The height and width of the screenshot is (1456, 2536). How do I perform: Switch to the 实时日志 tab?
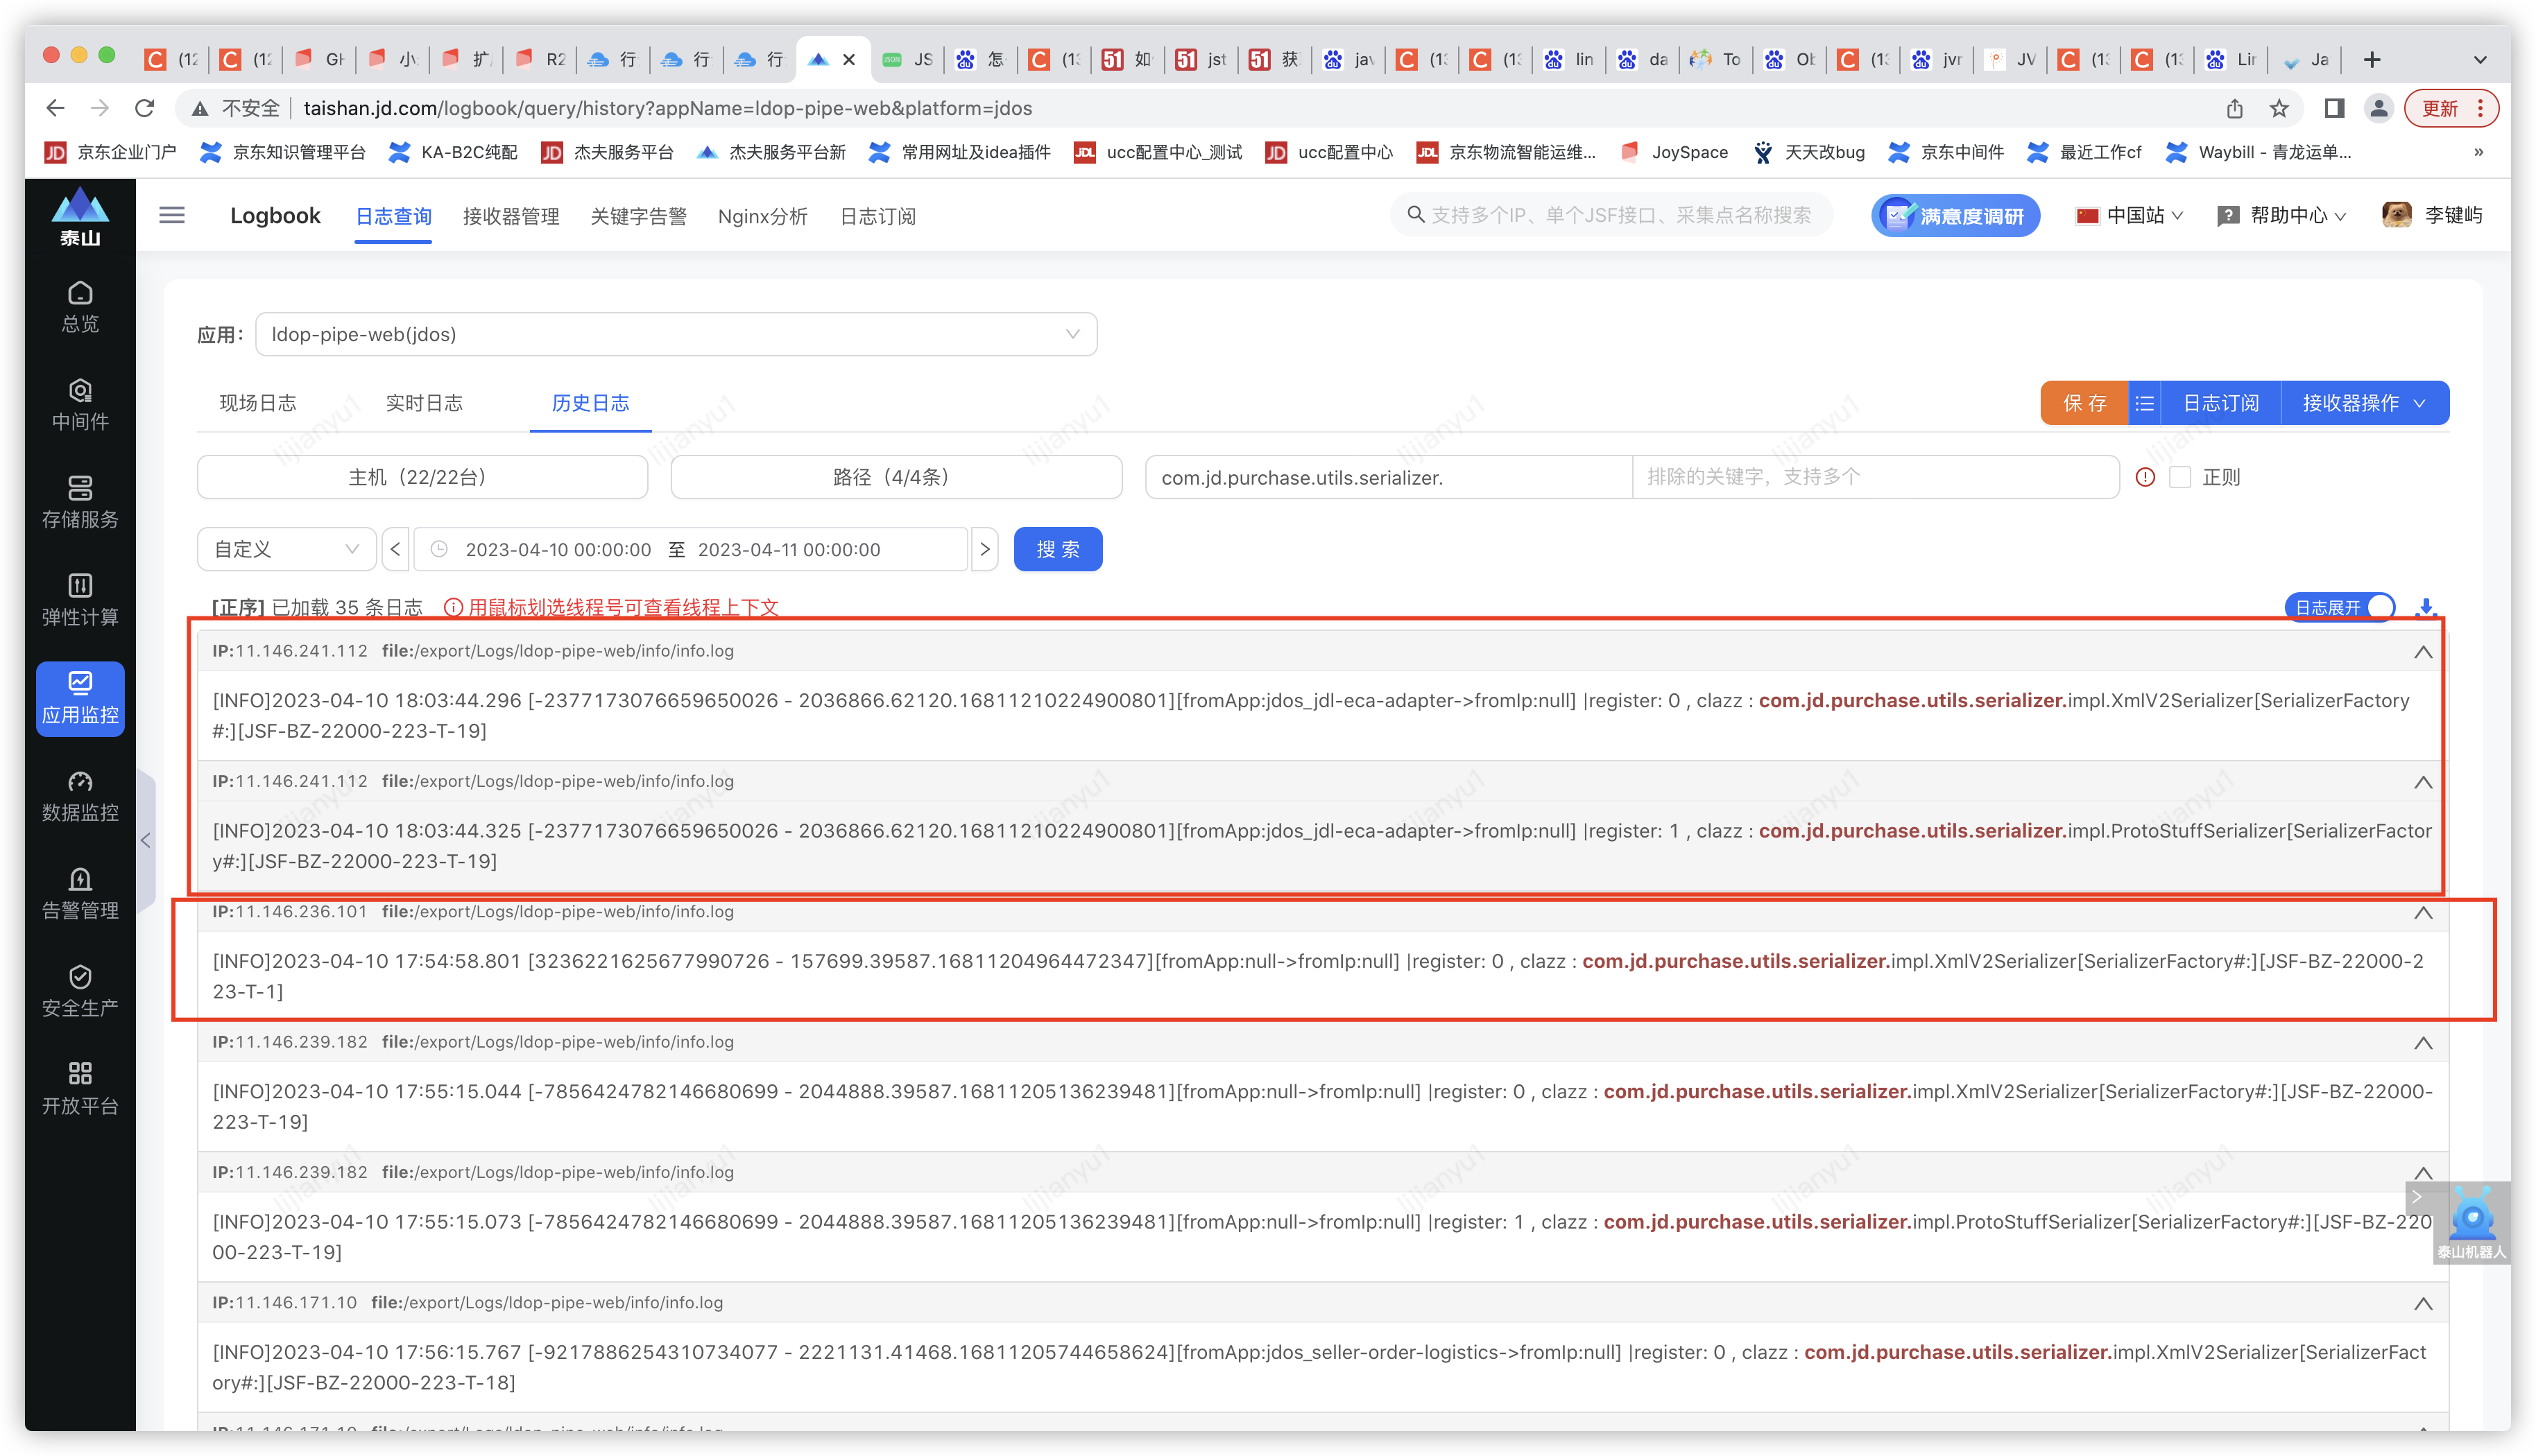point(424,403)
